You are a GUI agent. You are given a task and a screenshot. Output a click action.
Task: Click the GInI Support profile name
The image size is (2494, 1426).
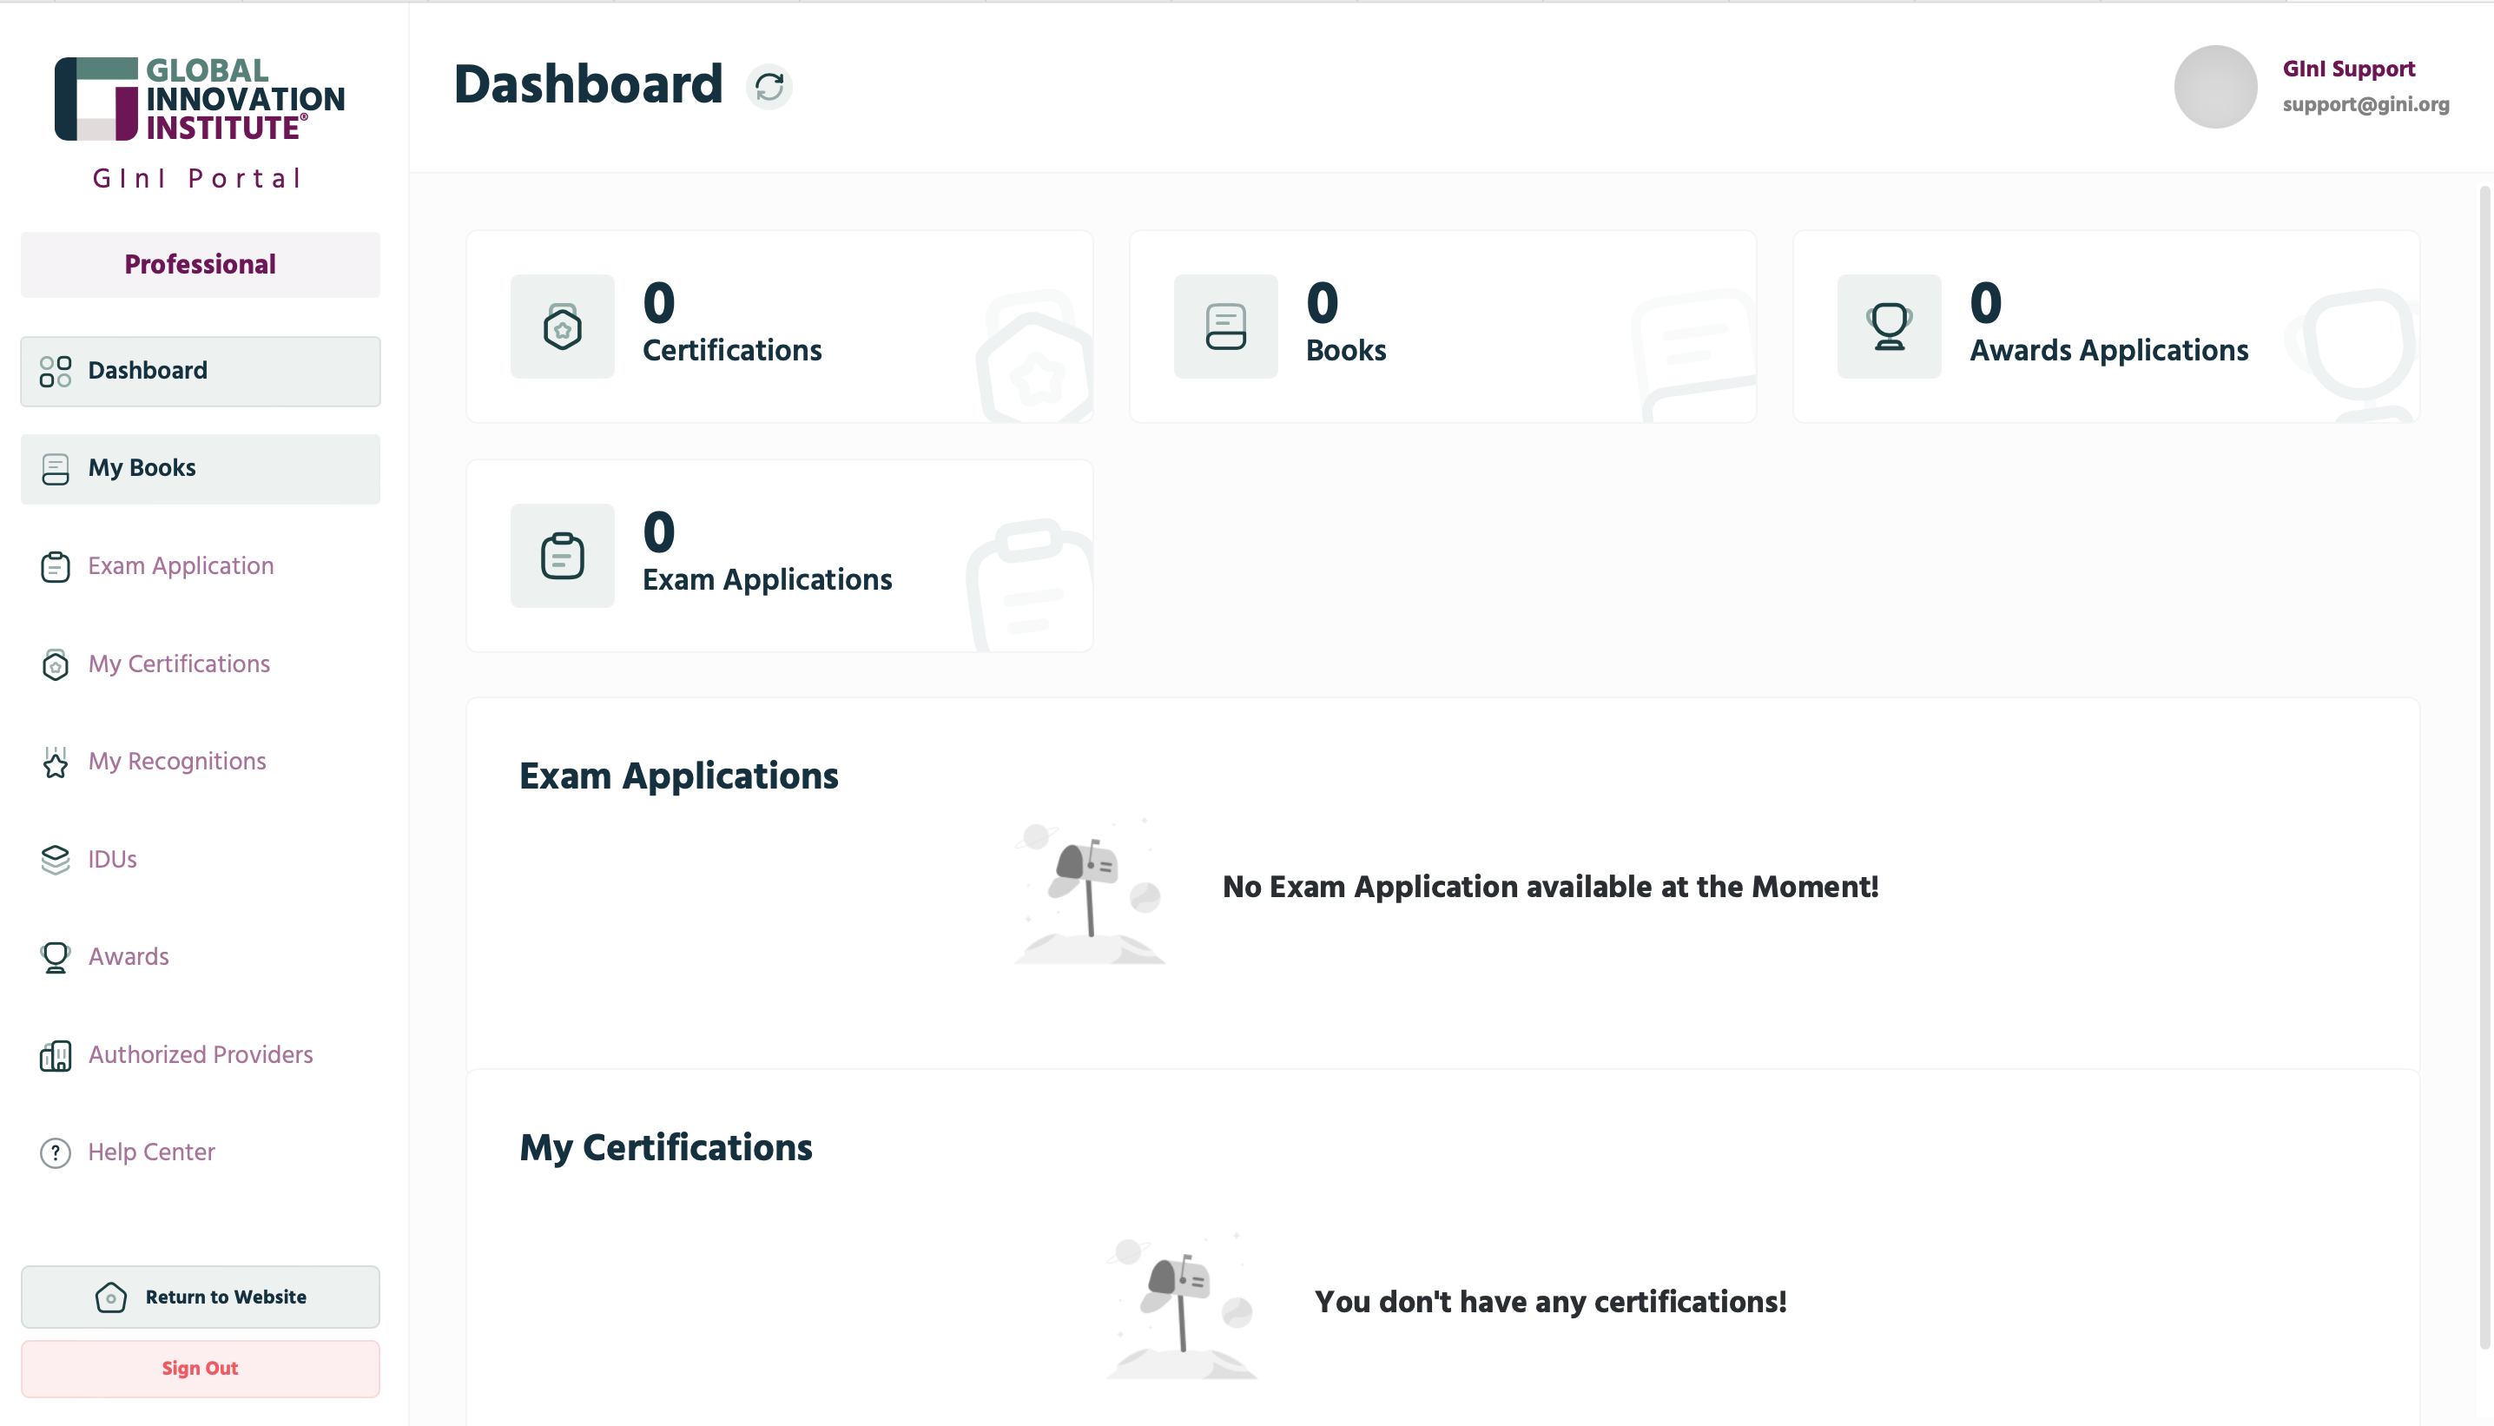pyautogui.click(x=2348, y=69)
